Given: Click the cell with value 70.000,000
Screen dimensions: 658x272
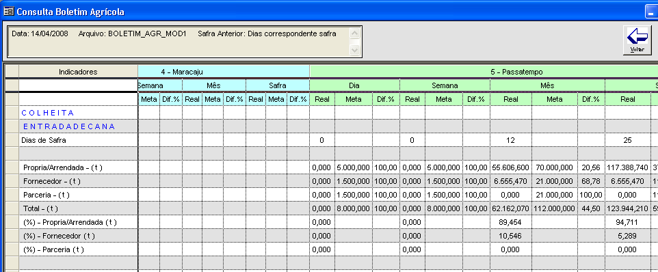Looking at the screenshot, I should 554,167.
